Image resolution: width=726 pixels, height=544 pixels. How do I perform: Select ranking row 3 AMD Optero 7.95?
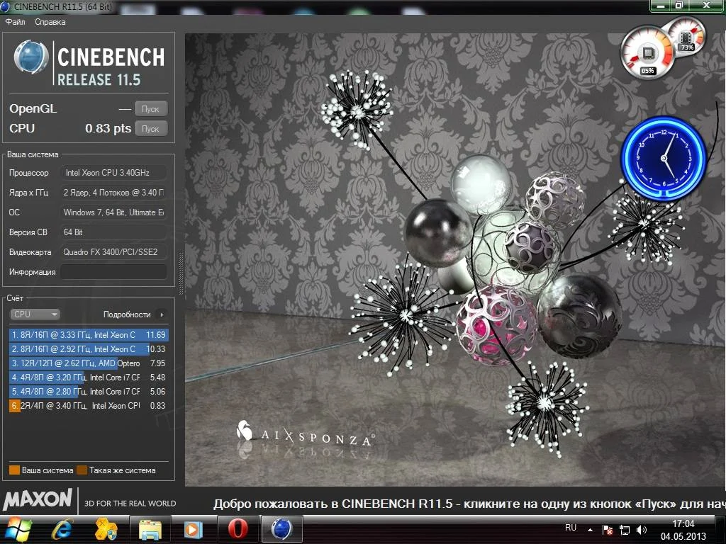coord(89,363)
